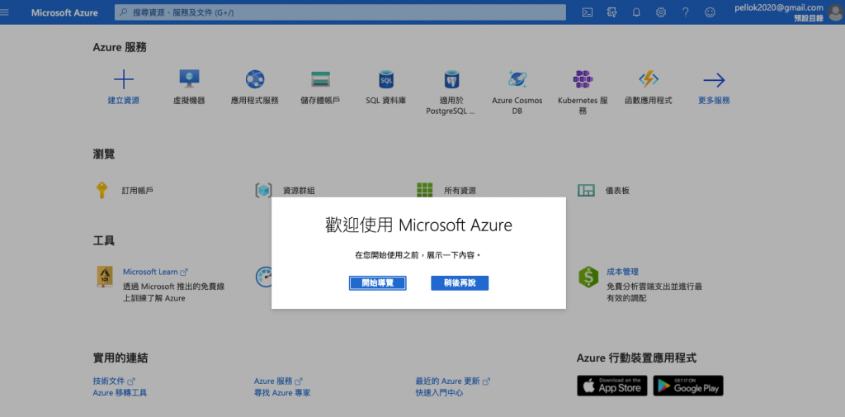Screen dimensions: 845x417
Task: Click the 更多服務 label
Action: pos(714,101)
